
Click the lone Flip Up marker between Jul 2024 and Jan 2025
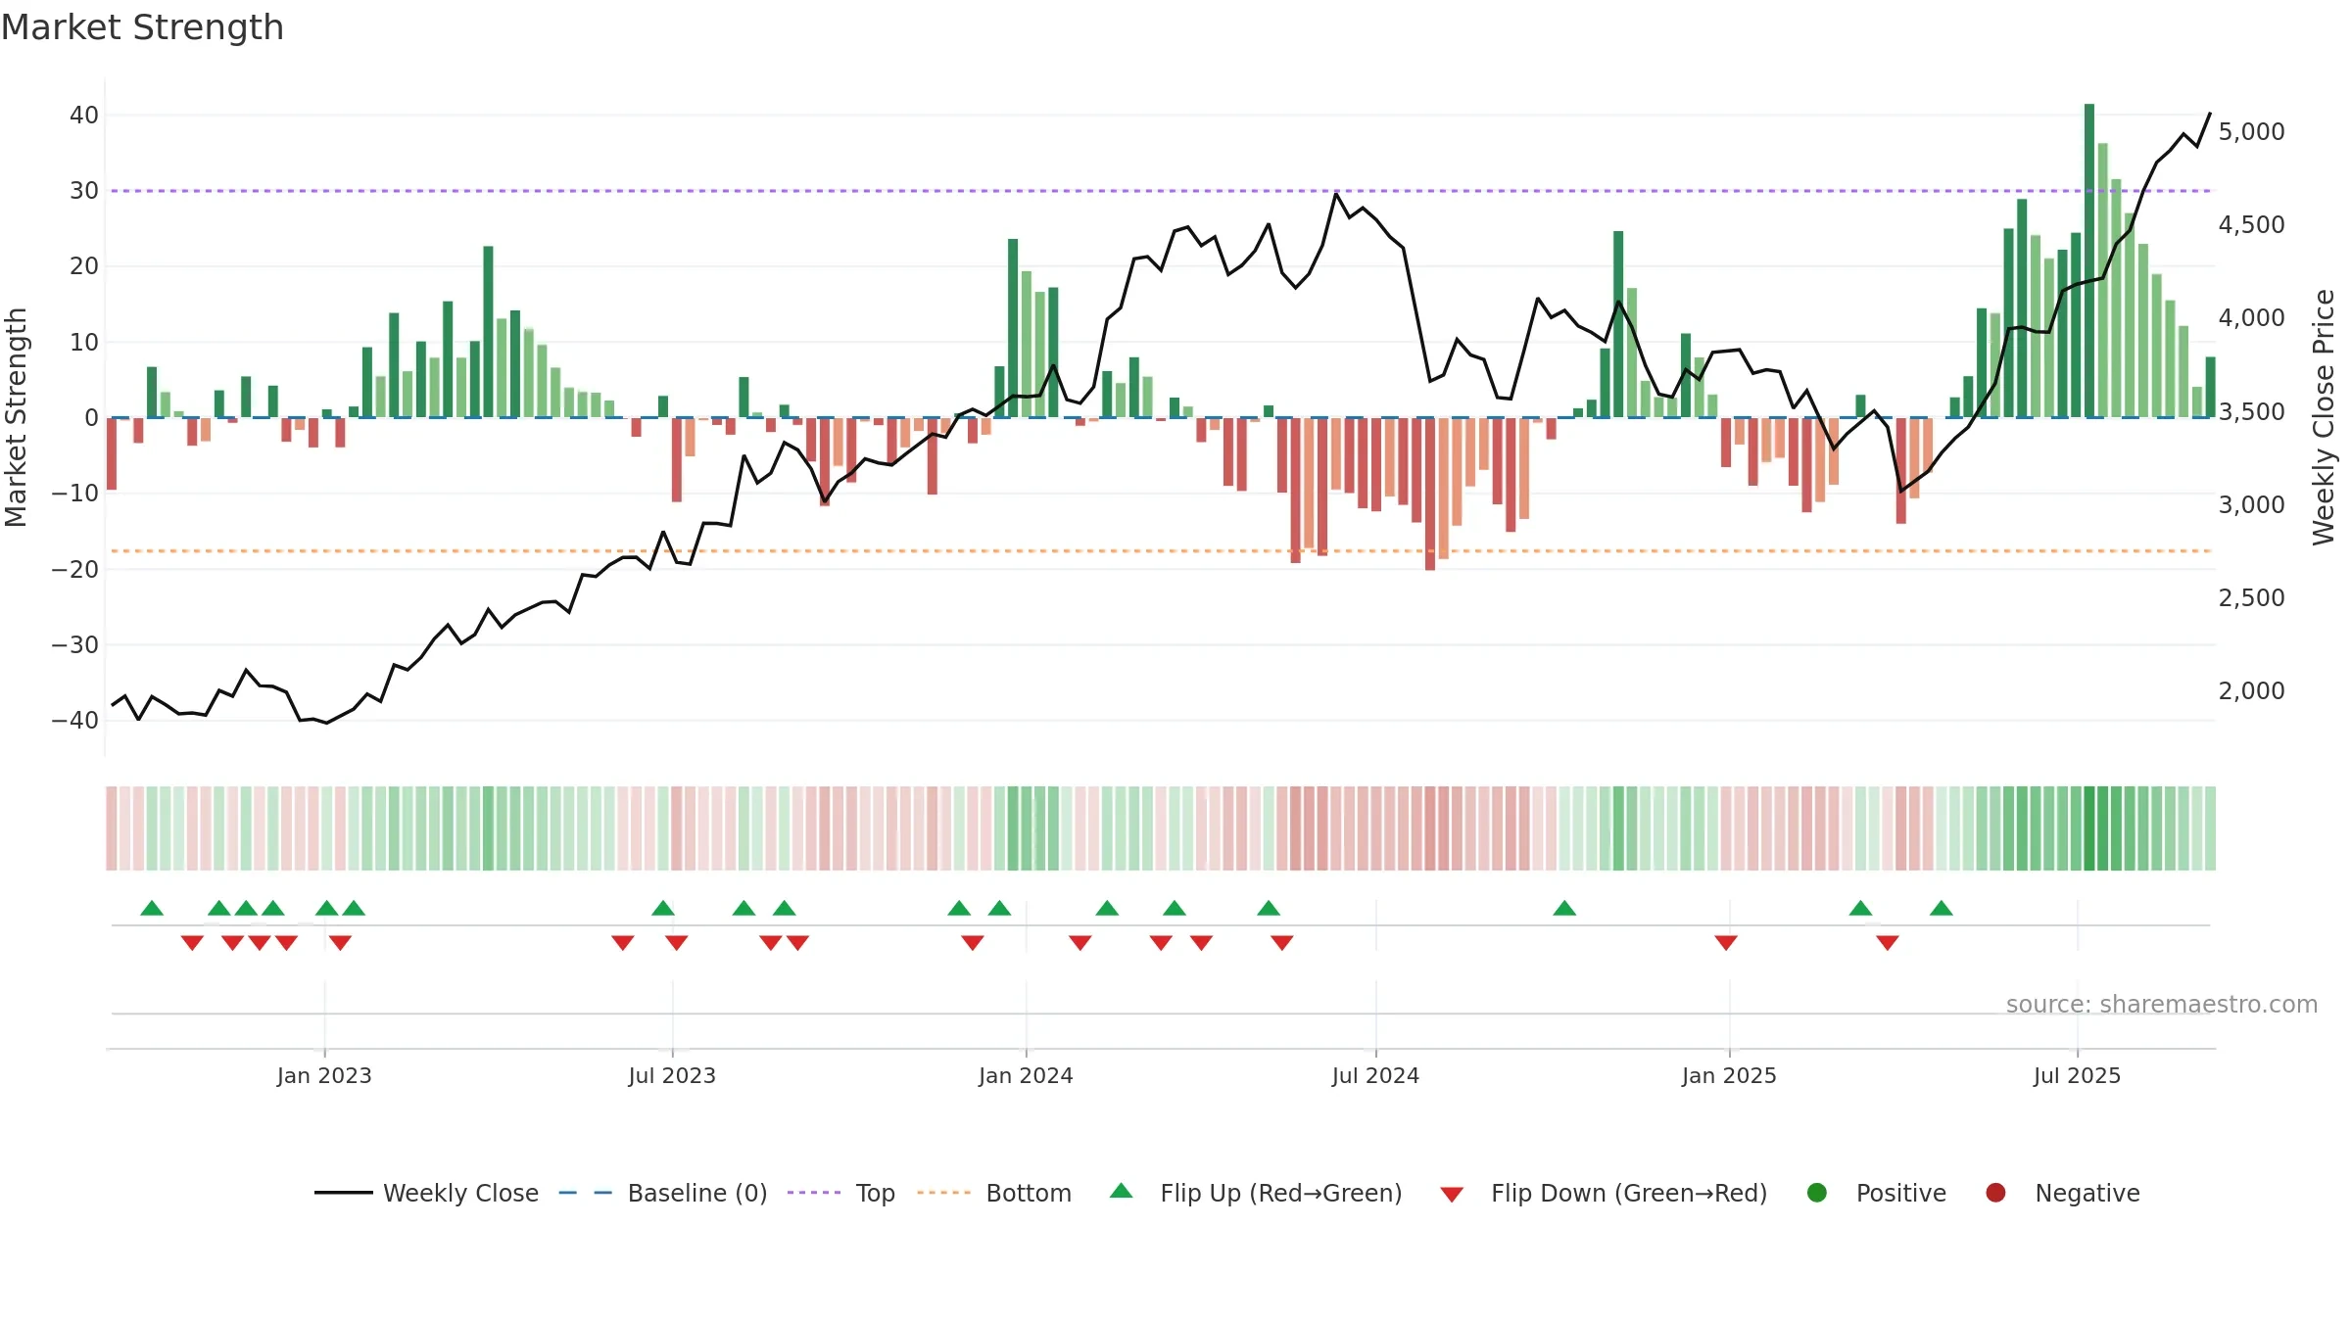pyautogui.click(x=1564, y=908)
